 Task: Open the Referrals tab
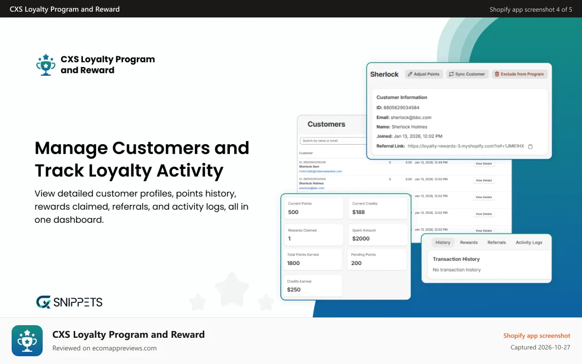497,243
